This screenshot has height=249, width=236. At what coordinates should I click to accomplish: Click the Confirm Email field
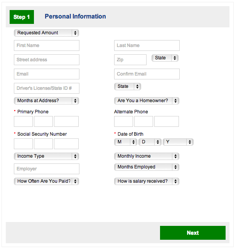tap(147, 74)
